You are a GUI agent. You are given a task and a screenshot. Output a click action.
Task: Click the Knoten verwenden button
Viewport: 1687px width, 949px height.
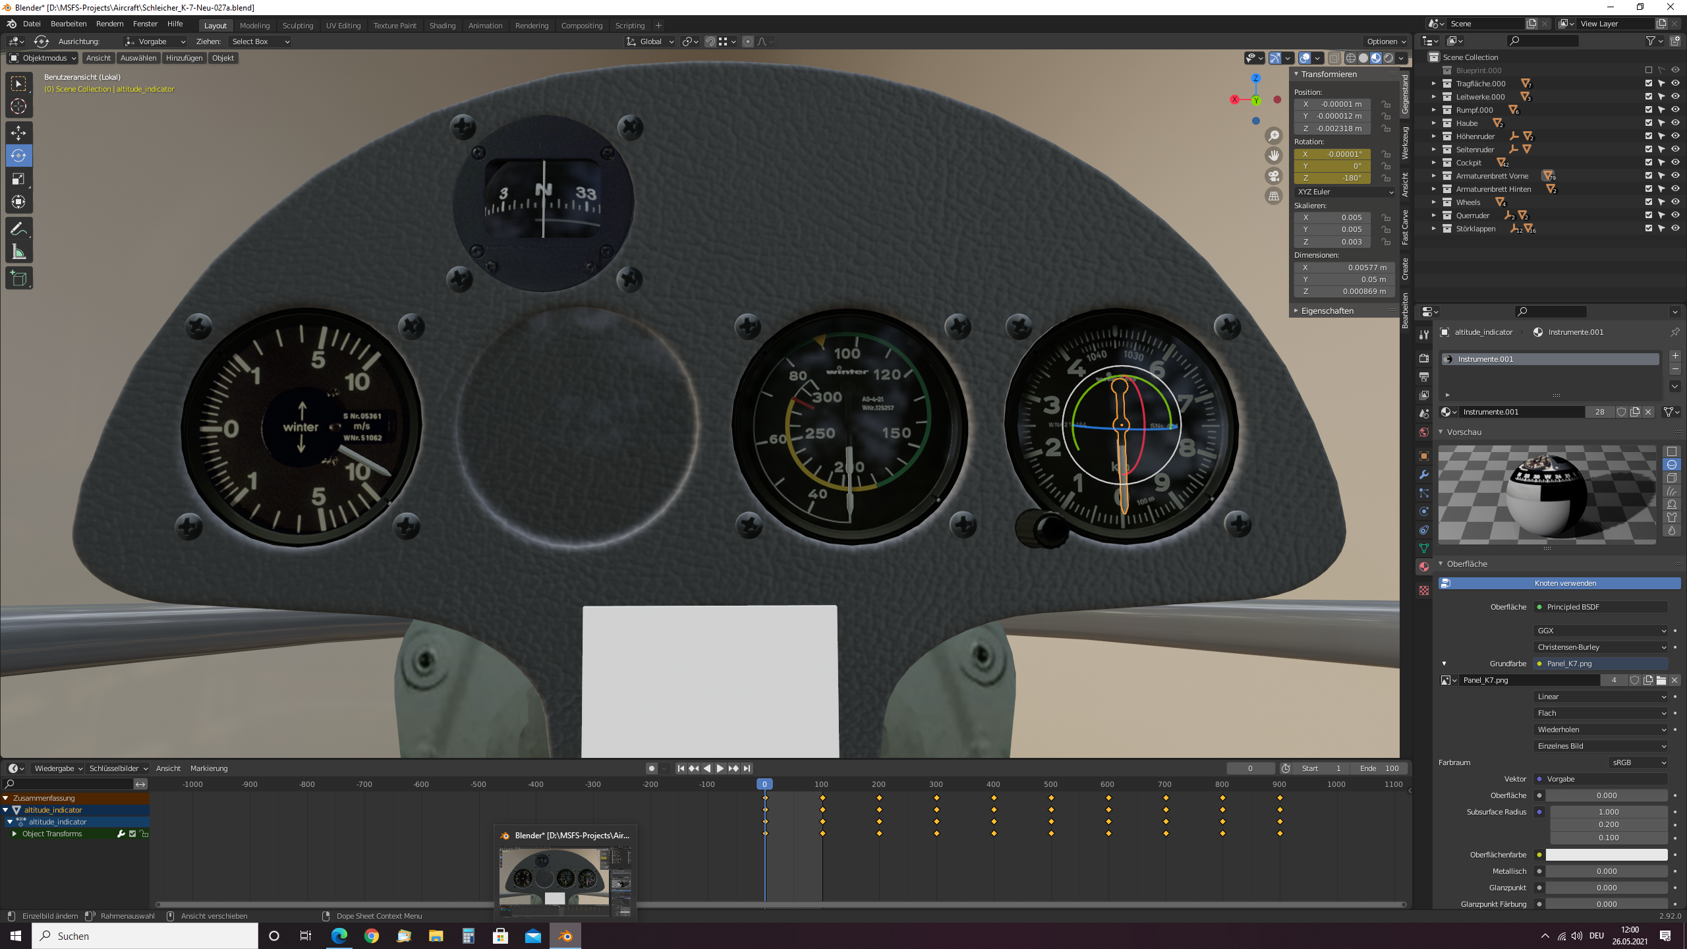pyautogui.click(x=1559, y=583)
